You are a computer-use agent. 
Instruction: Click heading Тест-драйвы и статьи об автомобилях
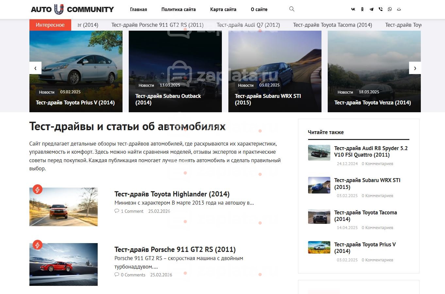127,126
